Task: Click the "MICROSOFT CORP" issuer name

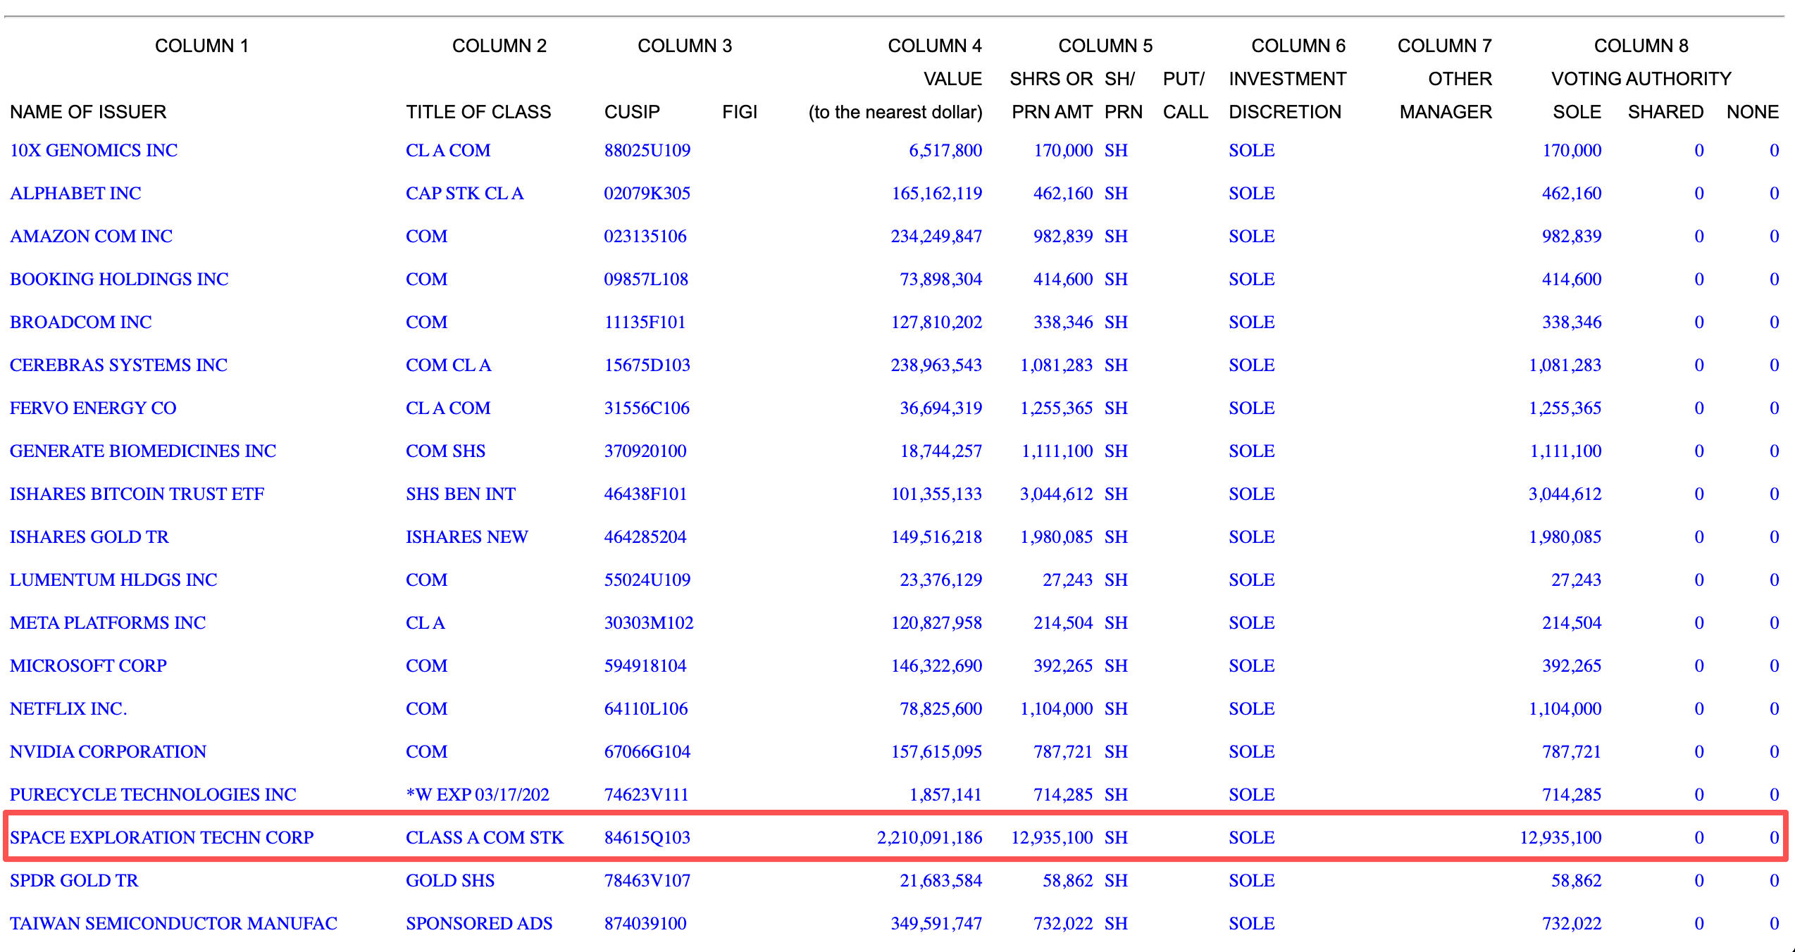Action: tap(88, 665)
